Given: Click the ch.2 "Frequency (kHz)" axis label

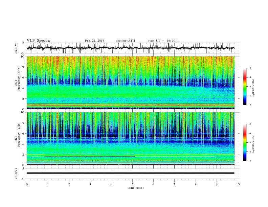Looking at the screenshot, I should pos(19,134).
